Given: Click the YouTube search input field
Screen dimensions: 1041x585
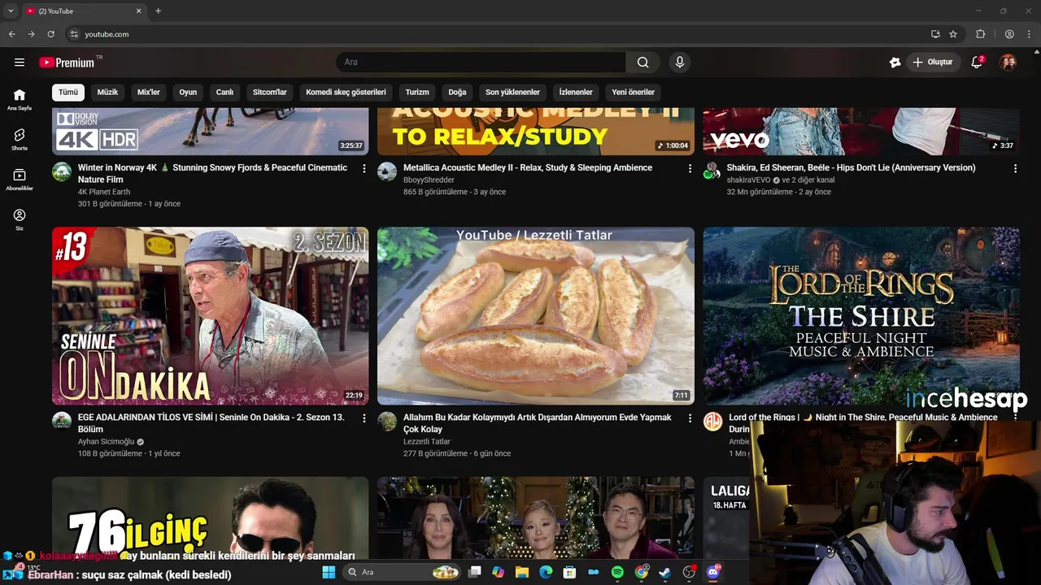Looking at the screenshot, I should point(481,63).
